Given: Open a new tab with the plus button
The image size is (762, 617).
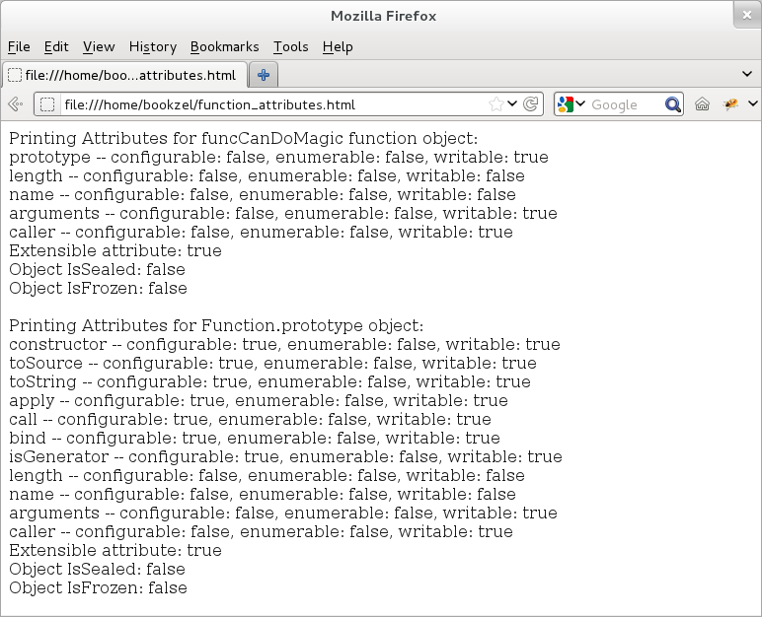Looking at the screenshot, I should 264,75.
